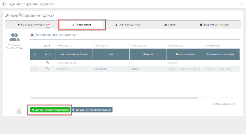Toggle status checkbox for detox@mail.ru

47,69
